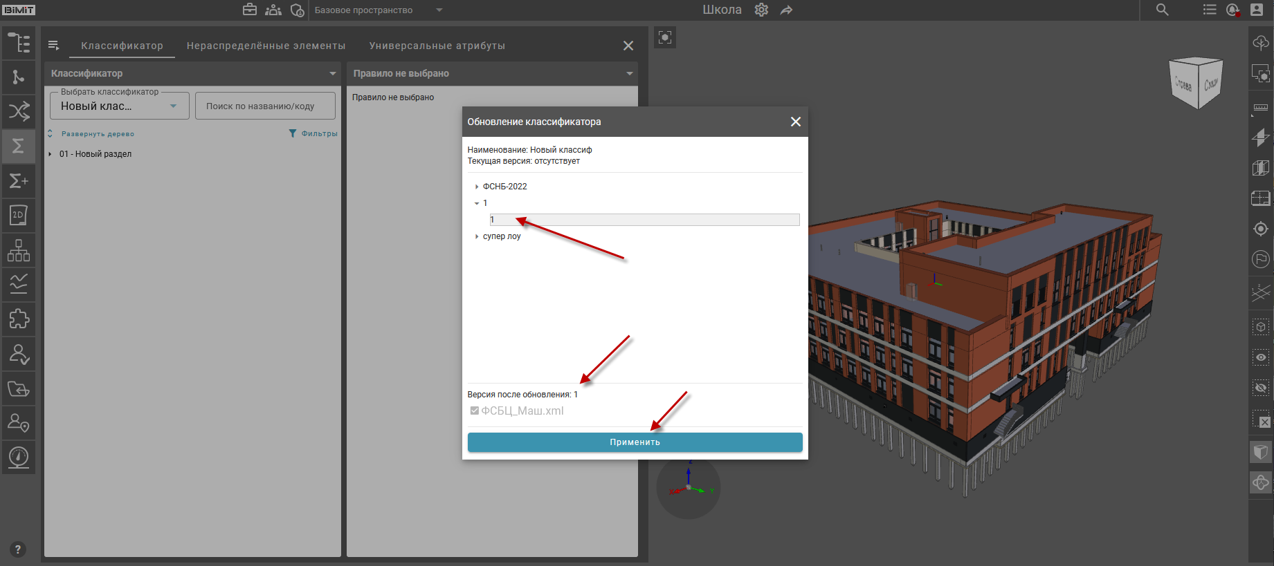Click the fit-to-view focus icon in viewport
The height and width of the screenshot is (566, 1274).
tap(665, 37)
